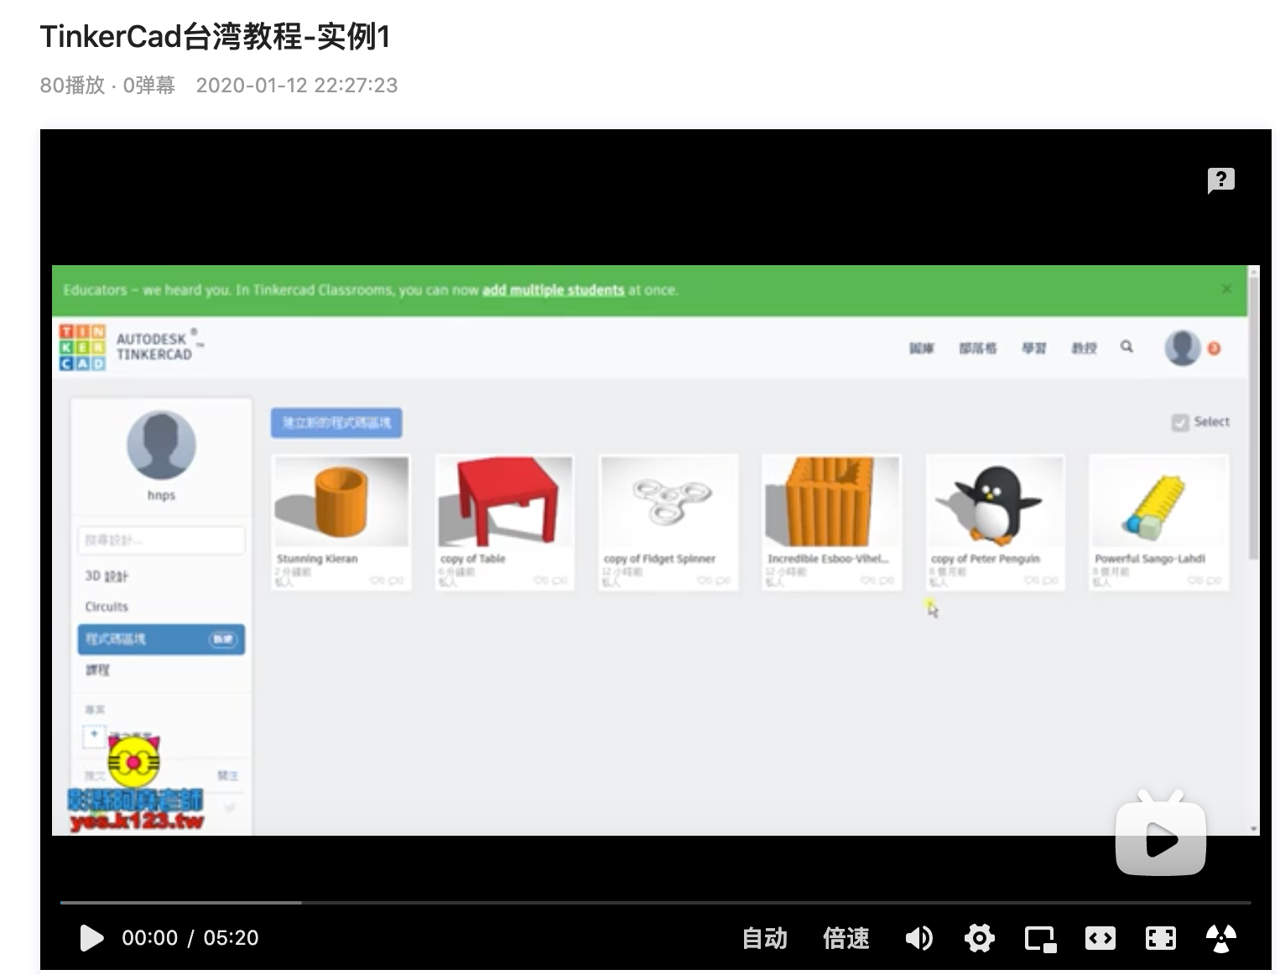Open the video player settings gear
Screen dimensions: 1280x975
tap(979, 938)
